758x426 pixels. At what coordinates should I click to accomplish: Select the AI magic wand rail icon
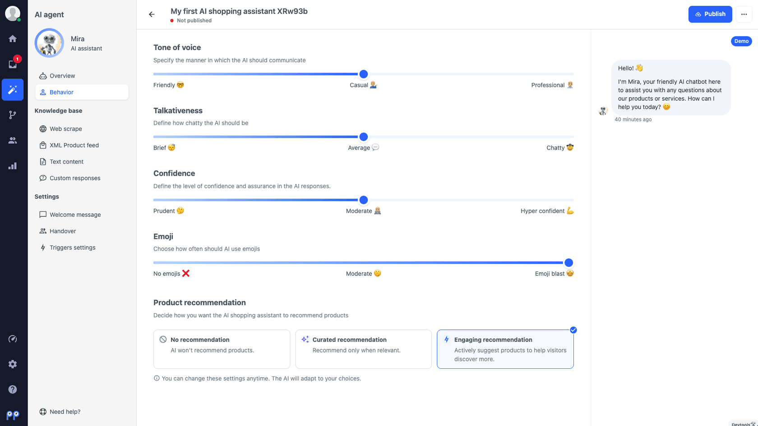[x=13, y=90]
